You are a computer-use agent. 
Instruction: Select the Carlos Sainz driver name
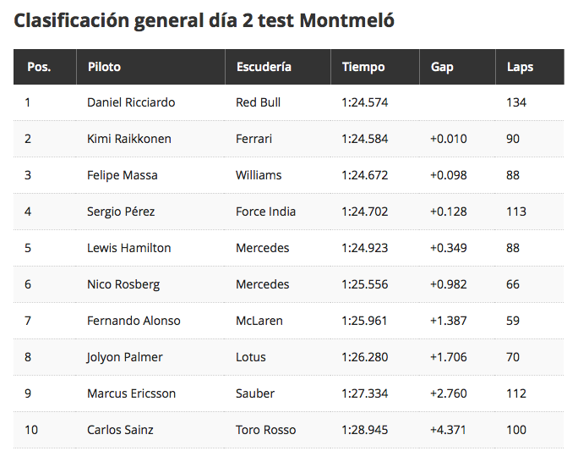pyautogui.click(x=120, y=430)
